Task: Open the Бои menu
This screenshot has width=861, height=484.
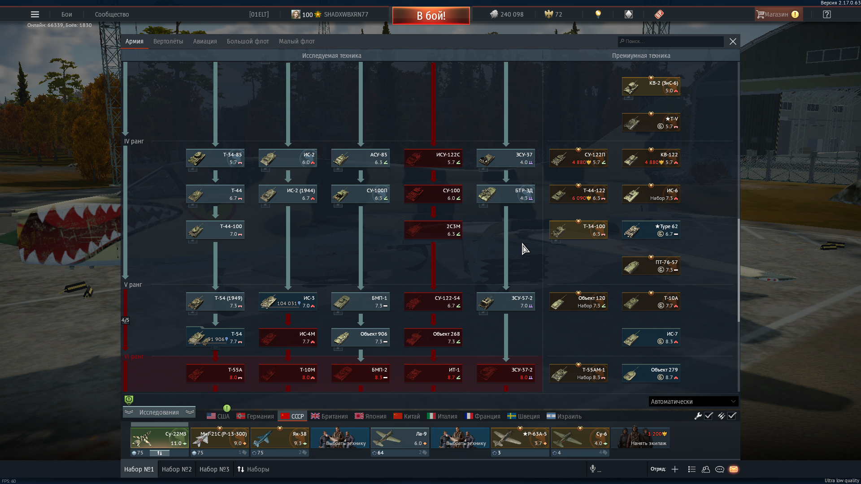Action: 67,14
